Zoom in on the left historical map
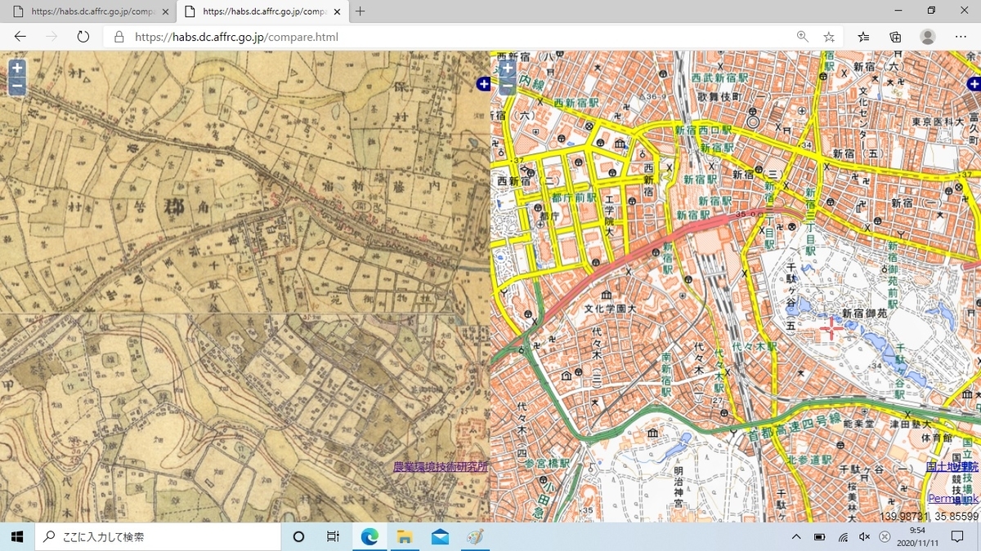The height and width of the screenshot is (551, 981). (x=17, y=69)
